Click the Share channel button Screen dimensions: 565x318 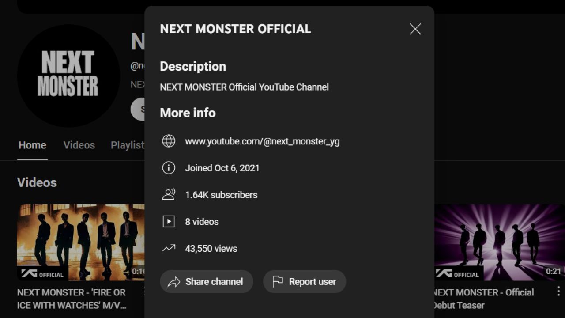pyautogui.click(x=207, y=281)
